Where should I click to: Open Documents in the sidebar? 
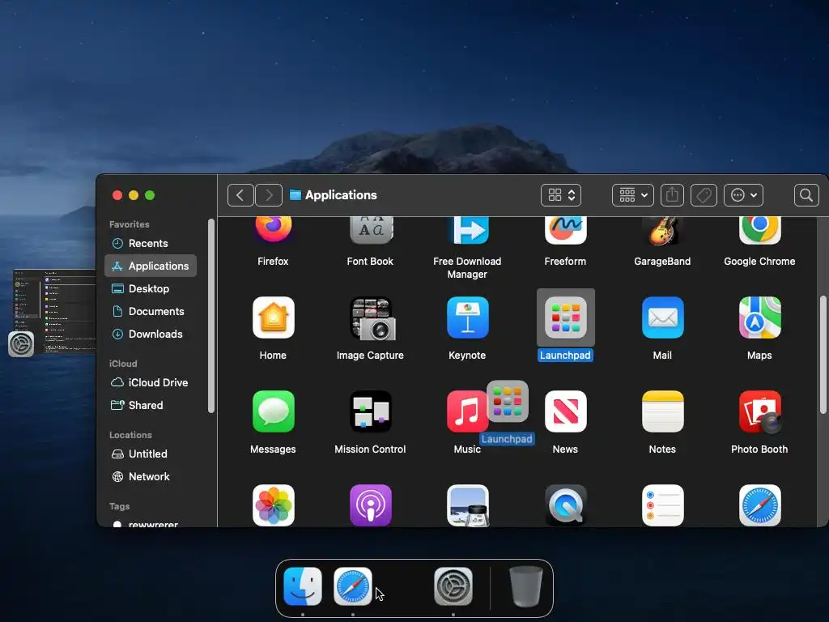(151, 312)
